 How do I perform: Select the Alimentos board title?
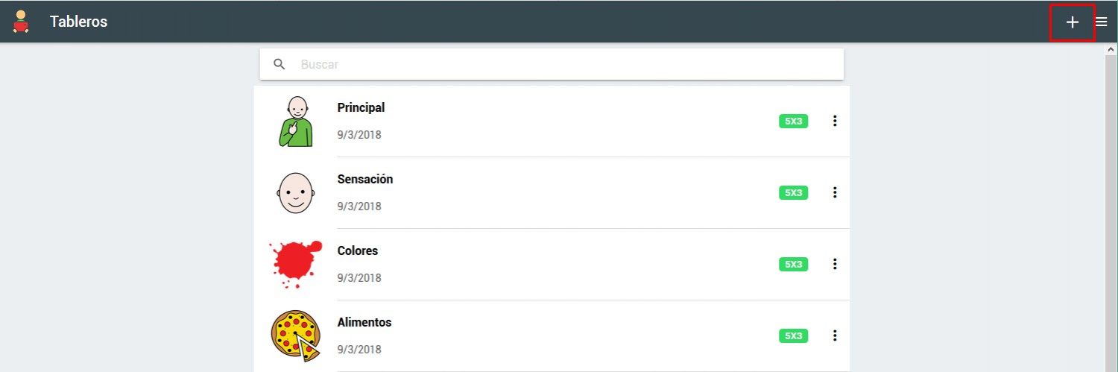pyautogui.click(x=364, y=322)
